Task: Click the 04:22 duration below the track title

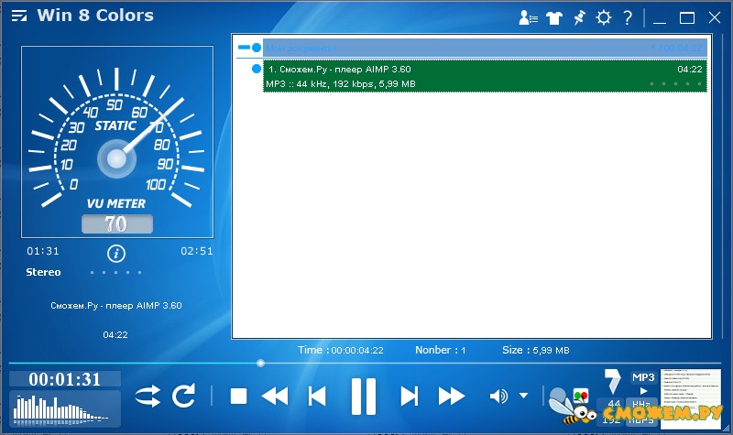Action: point(115,334)
